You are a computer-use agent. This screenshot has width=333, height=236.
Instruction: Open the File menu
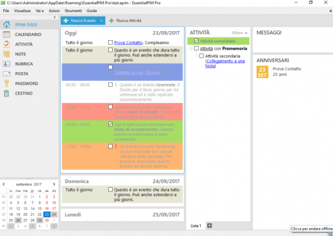point(6,11)
